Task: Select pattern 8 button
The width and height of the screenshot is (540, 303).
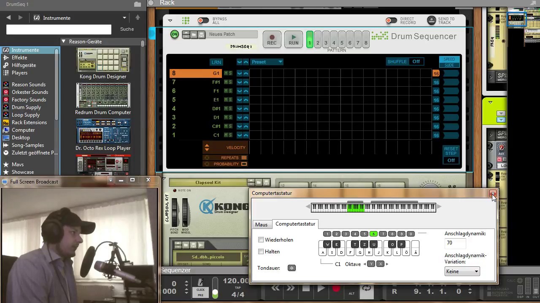Action: point(366,39)
